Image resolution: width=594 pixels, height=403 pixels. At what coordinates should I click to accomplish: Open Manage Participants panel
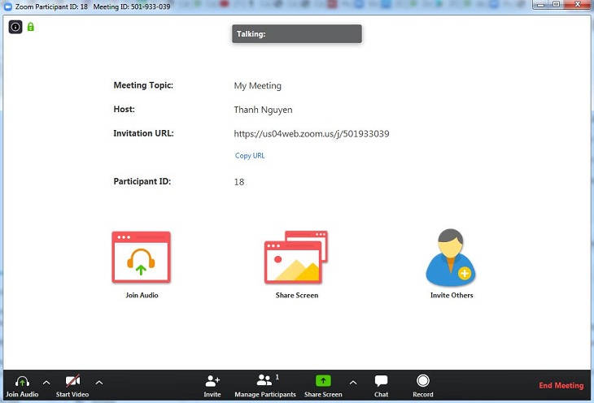click(x=265, y=386)
